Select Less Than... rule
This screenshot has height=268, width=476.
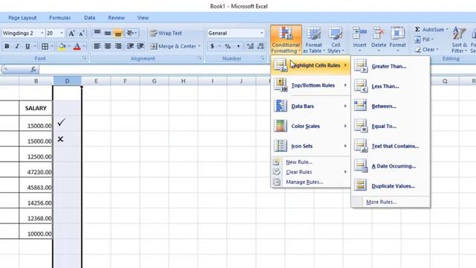pos(390,86)
